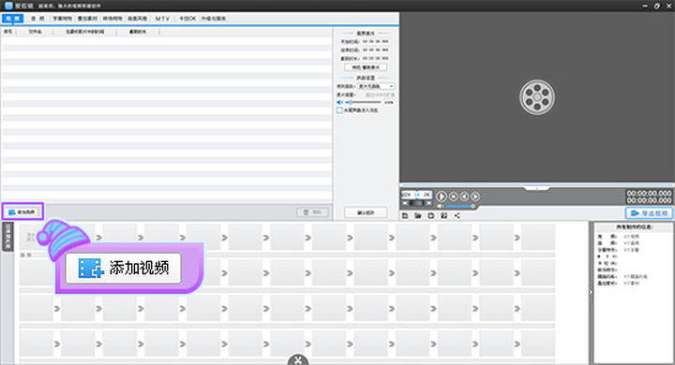Click the share icon below the player
The width and height of the screenshot is (675, 365).
[457, 215]
